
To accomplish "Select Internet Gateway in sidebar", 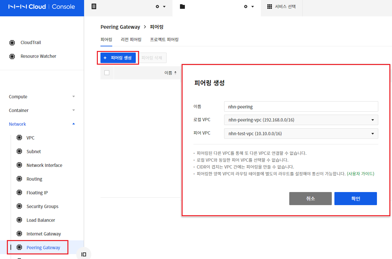I will (44, 234).
